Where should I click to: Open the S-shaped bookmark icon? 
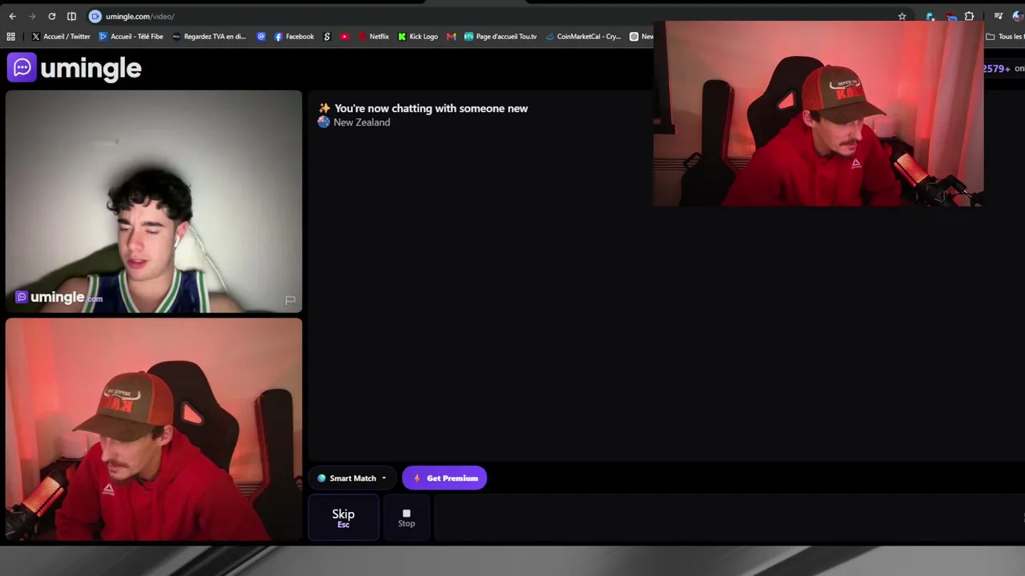327,36
